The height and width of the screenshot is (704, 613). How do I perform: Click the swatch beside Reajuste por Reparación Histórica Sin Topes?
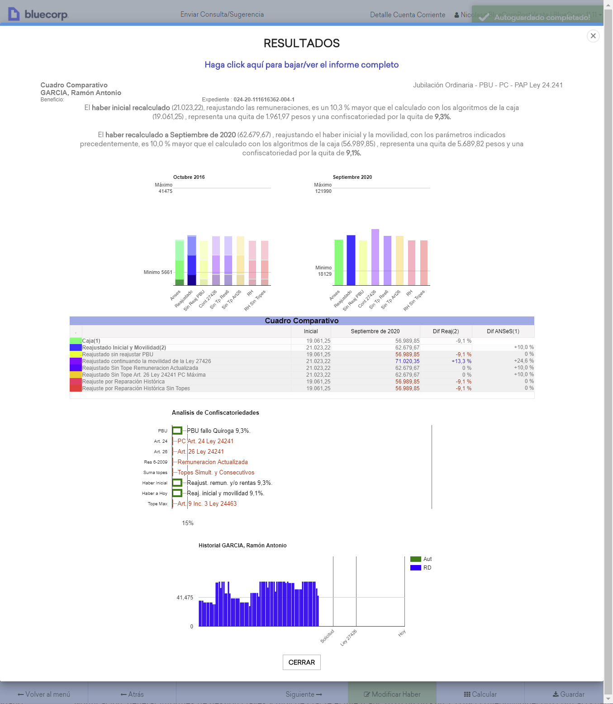tap(76, 388)
